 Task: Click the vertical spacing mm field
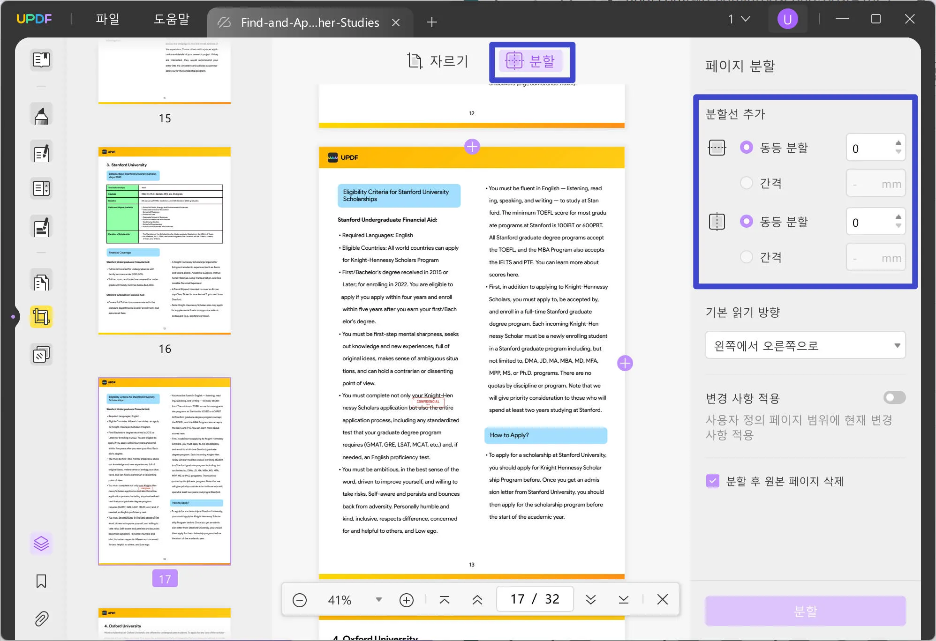click(x=876, y=257)
